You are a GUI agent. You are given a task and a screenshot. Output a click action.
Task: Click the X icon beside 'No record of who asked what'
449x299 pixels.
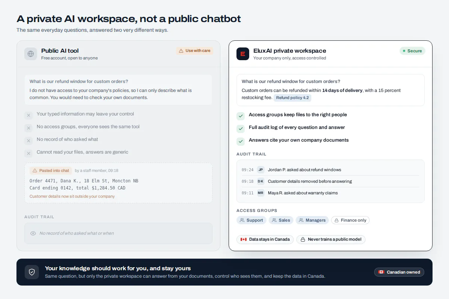coord(28,141)
